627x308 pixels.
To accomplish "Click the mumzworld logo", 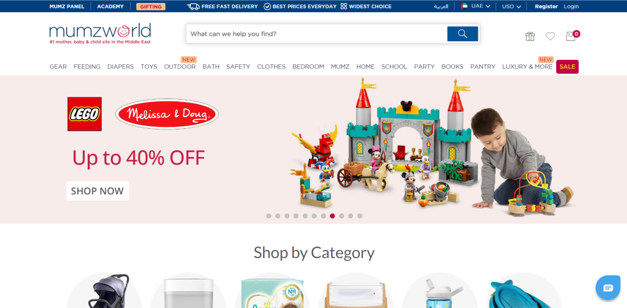I will pos(100,34).
